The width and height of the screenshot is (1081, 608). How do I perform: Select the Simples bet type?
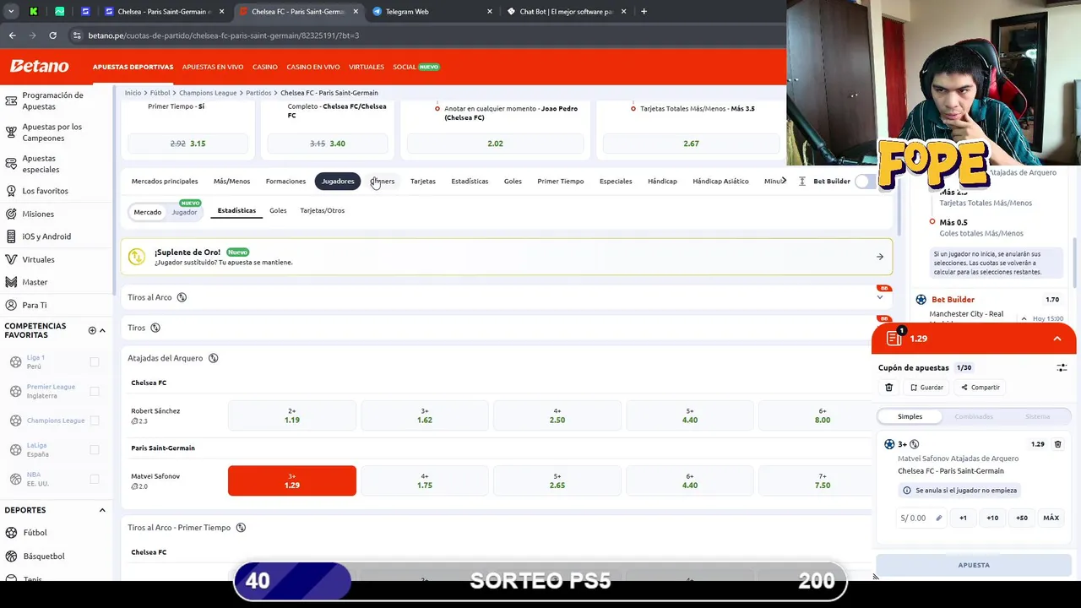910,416
